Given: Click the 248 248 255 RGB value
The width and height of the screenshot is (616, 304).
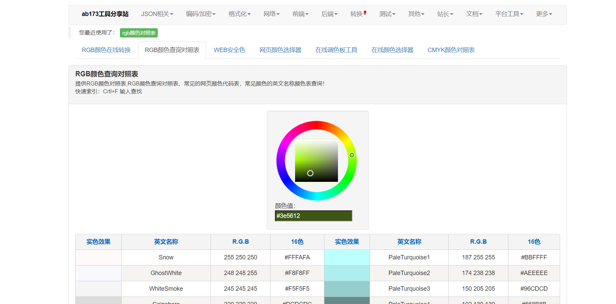Looking at the screenshot, I should (241, 273).
